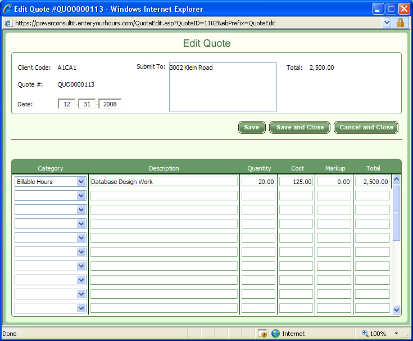Click the Cost field showing 125.00

[x=296, y=182]
